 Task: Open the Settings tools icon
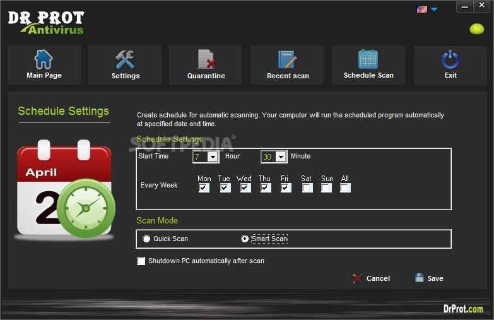pyautogui.click(x=125, y=59)
